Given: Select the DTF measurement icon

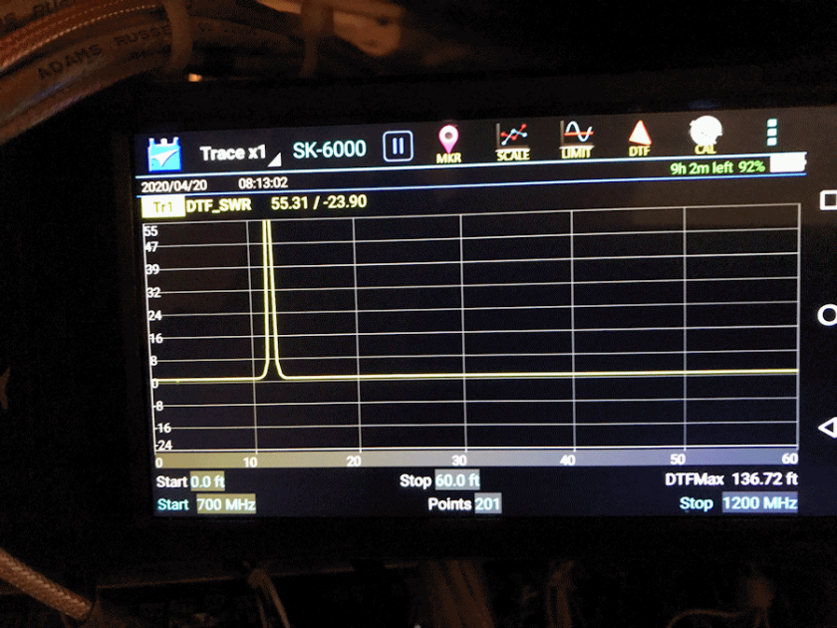Looking at the screenshot, I should pyautogui.click(x=640, y=138).
